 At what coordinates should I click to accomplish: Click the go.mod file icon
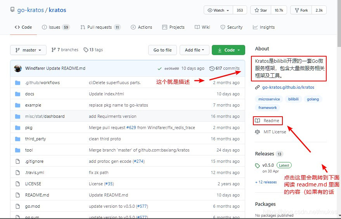[x=17, y=206]
